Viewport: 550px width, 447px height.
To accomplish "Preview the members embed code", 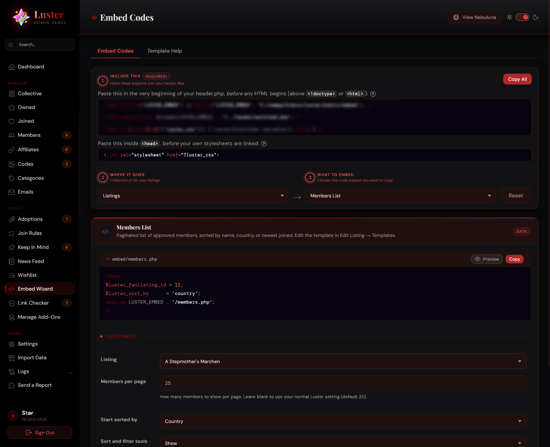I will pos(487,259).
